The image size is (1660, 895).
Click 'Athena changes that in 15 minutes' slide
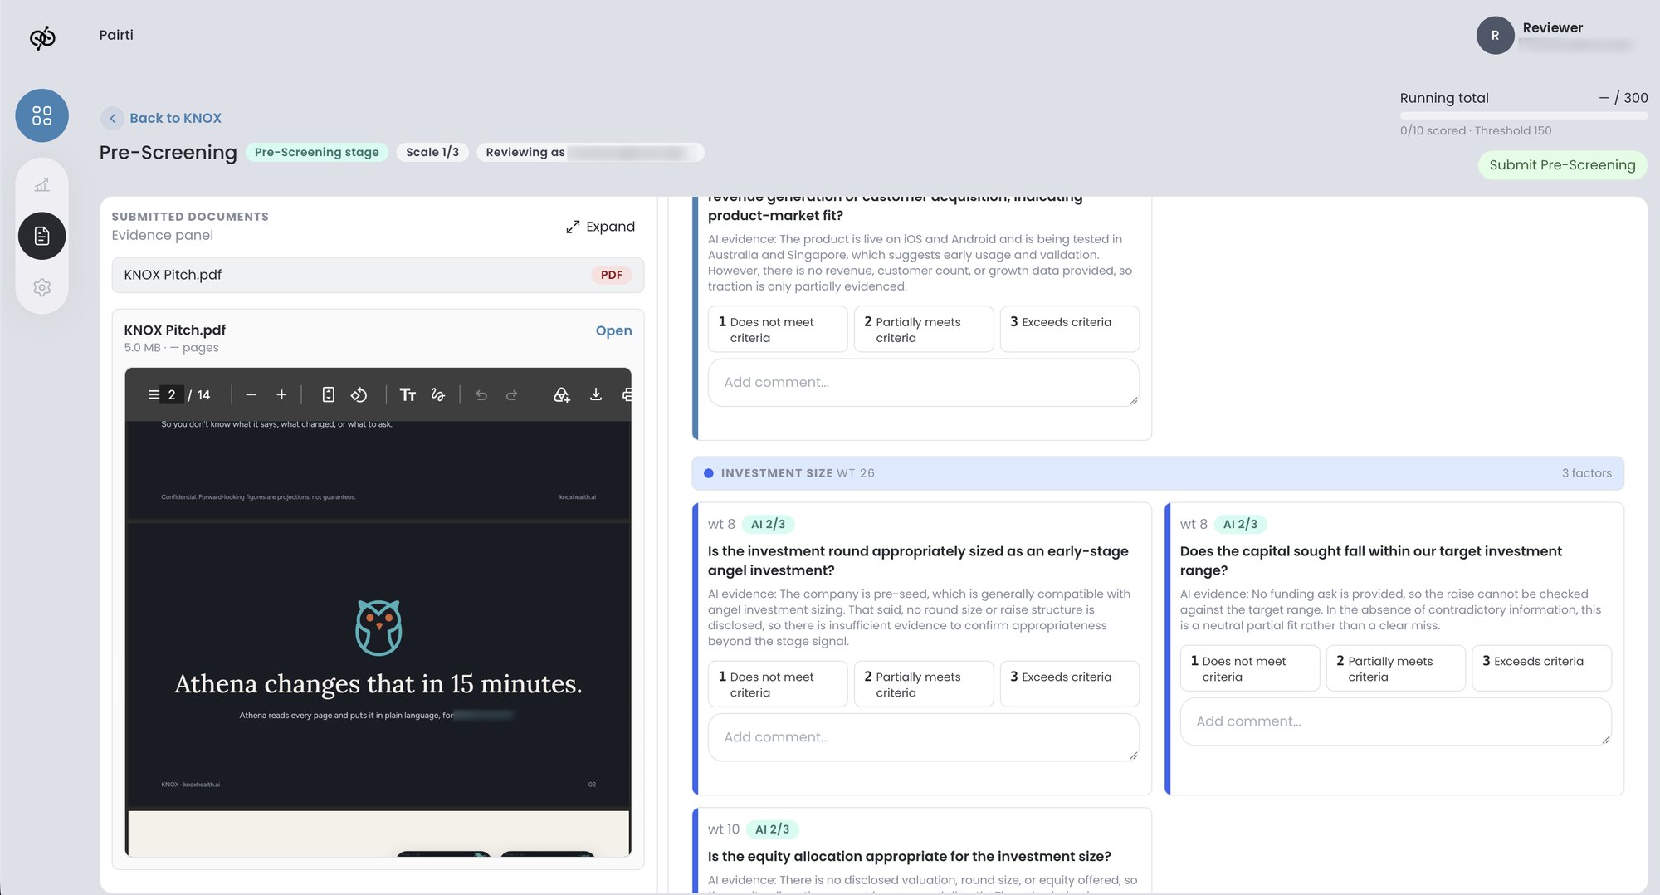pos(378,666)
